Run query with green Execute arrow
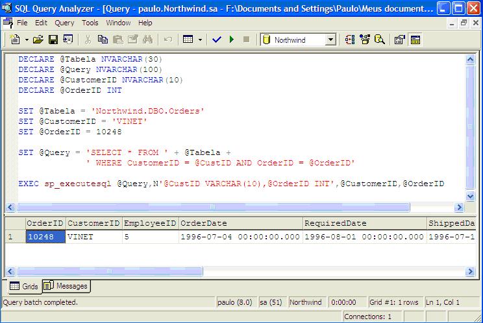 coord(231,40)
